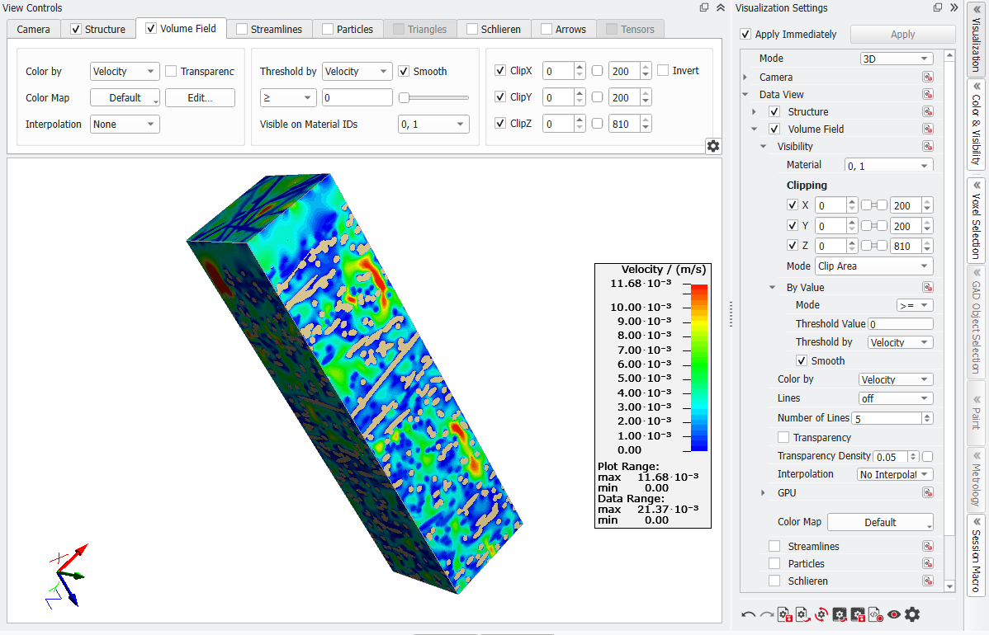Click the macro record icon on Camera row
The width and height of the screenshot is (989, 635).
pyautogui.click(x=928, y=77)
